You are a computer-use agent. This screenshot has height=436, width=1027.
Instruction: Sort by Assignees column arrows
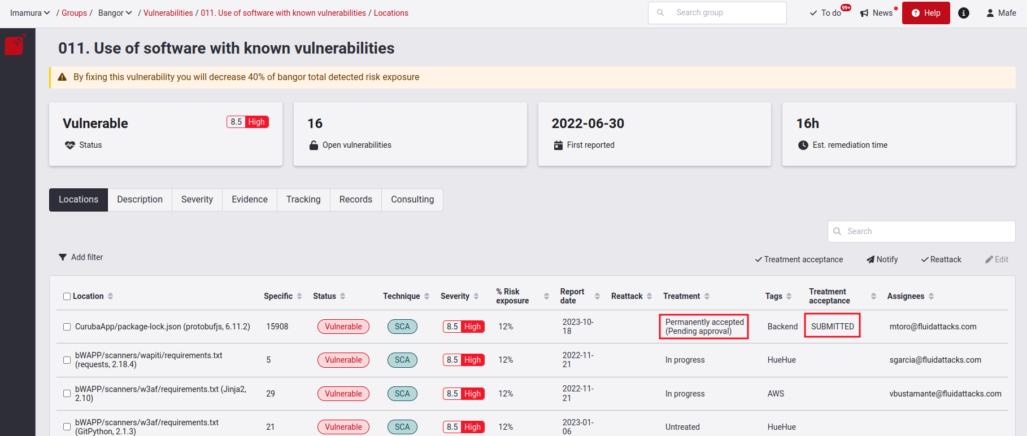tap(932, 296)
